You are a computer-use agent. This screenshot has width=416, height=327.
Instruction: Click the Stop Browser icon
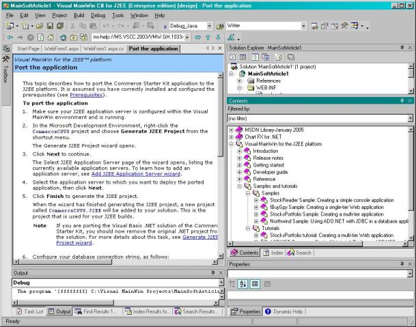coord(31,38)
